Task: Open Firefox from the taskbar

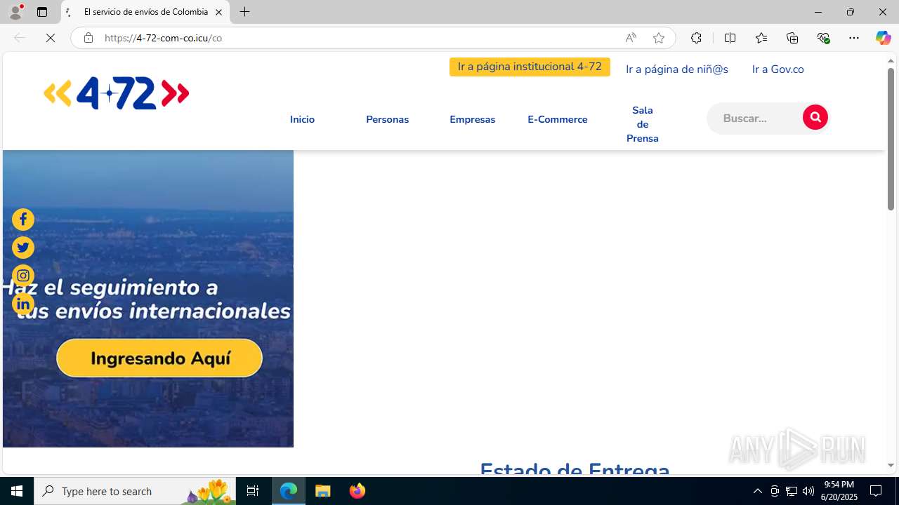Action: click(x=357, y=491)
